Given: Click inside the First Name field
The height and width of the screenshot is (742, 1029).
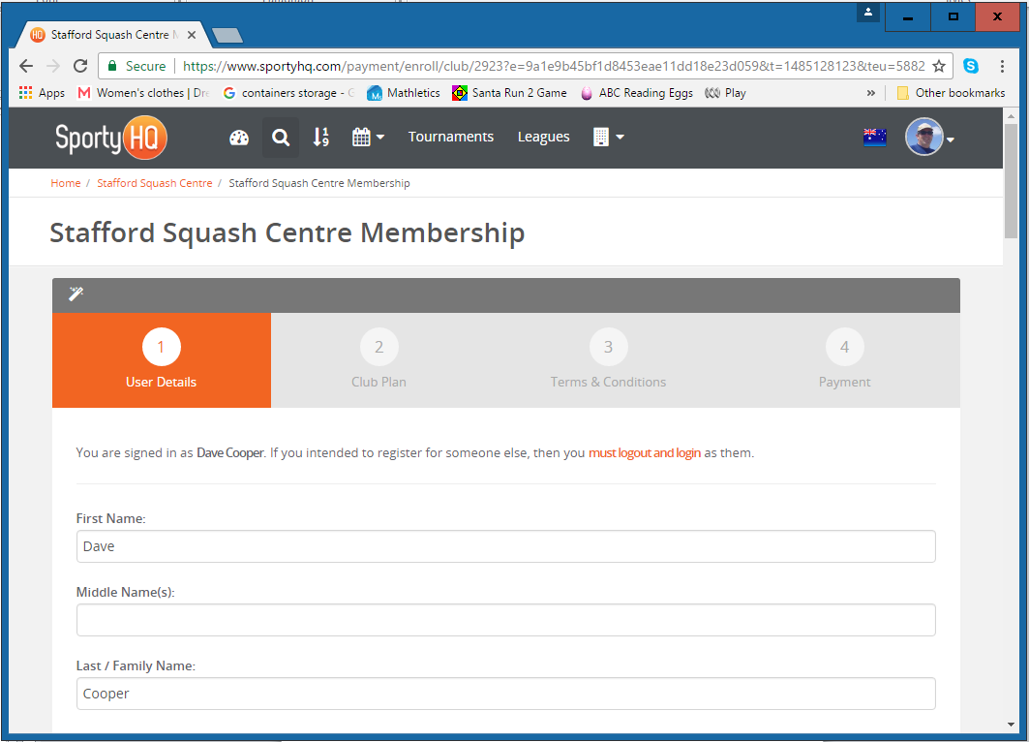Looking at the screenshot, I should tap(505, 546).
